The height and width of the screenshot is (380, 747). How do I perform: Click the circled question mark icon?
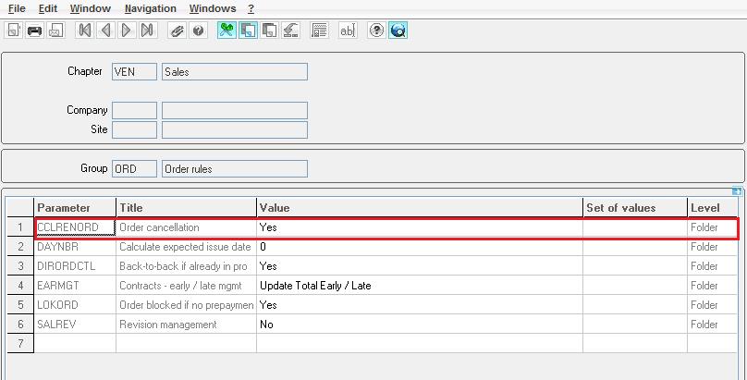click(376, 31)
